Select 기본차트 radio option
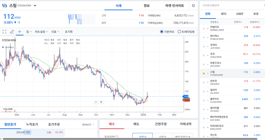This screenshot has width=265, height=140. pyautogui.click(x=162, y=32)
